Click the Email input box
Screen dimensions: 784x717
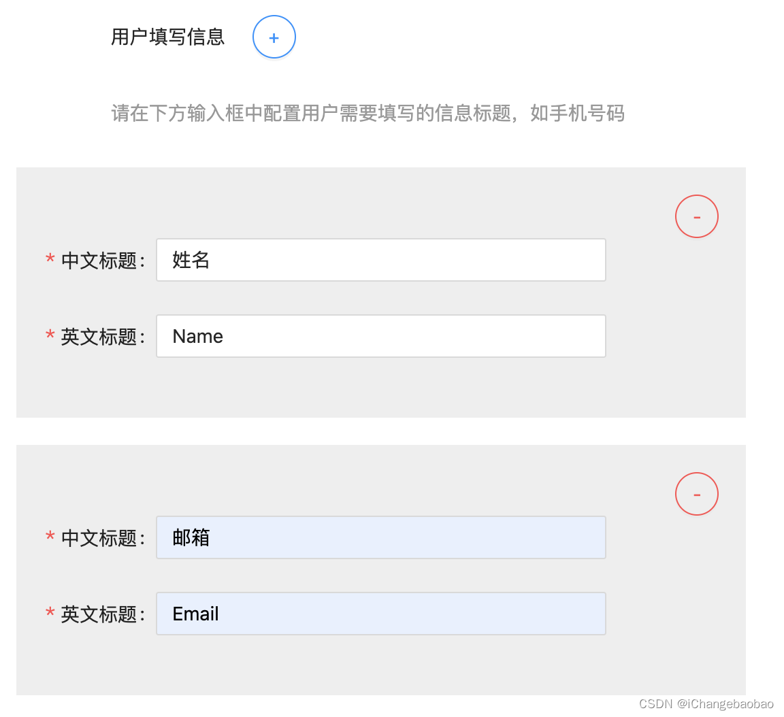point(381,614)
